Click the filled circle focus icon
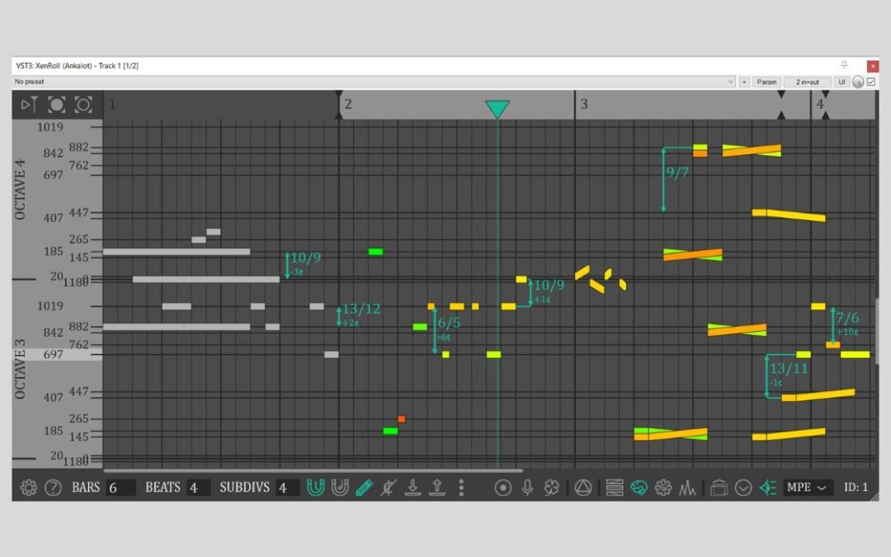The height and width of the screenshot is (557, 891). pos(56,105)
